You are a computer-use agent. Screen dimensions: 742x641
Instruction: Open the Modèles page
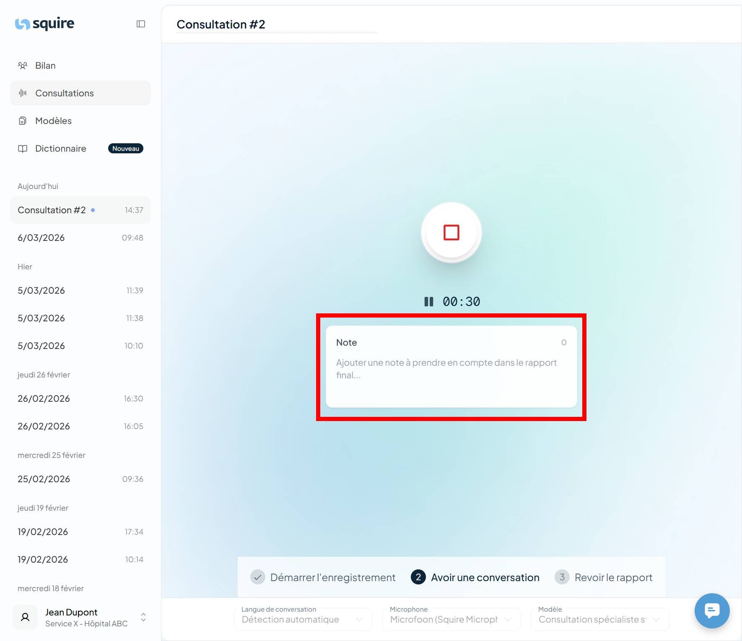point(53,121)
